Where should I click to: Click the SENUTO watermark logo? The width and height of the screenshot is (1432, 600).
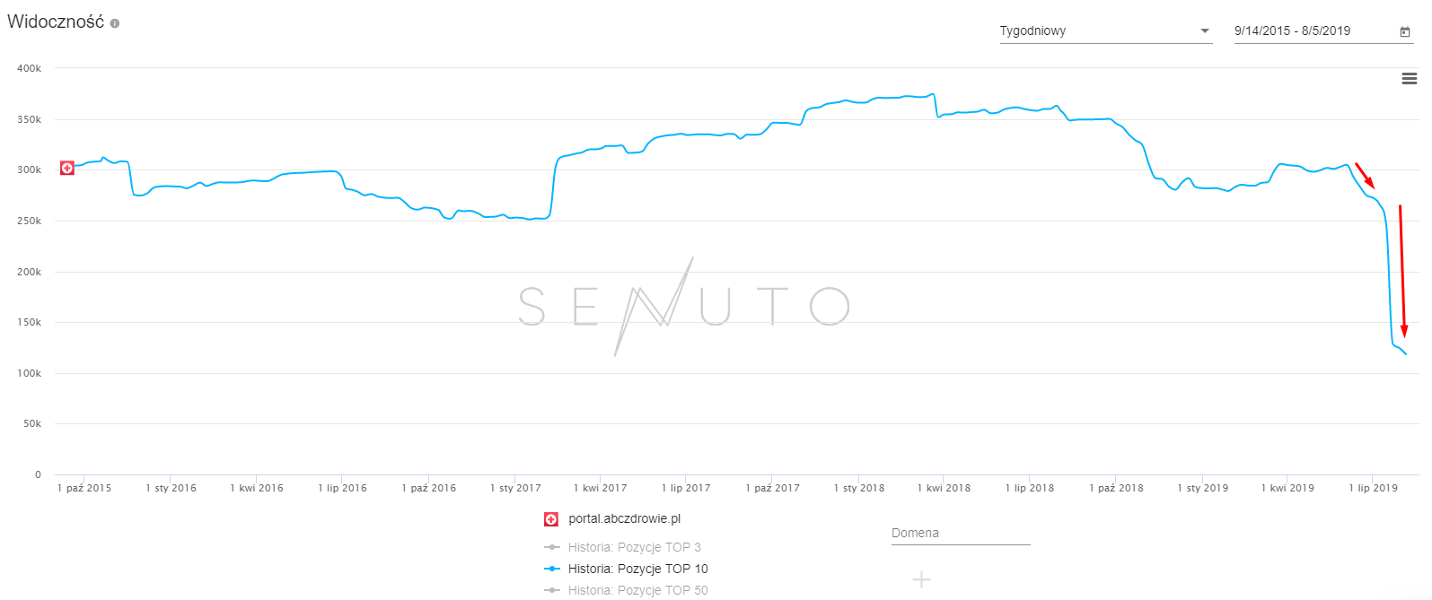[684, 306]
